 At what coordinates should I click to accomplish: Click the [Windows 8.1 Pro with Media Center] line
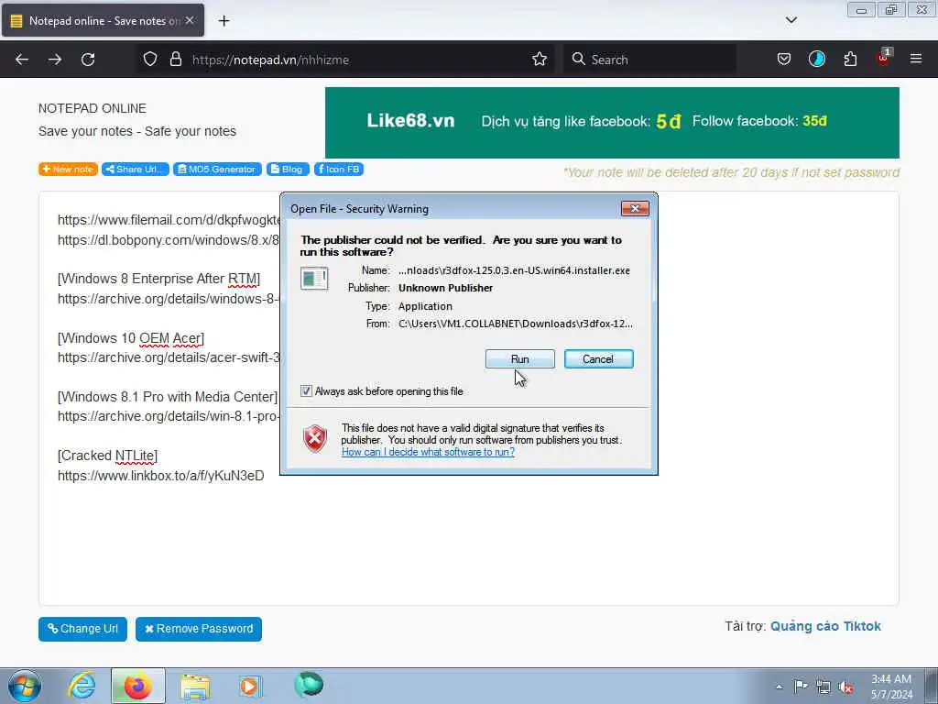pyautogui.click(x=168, y=397)
